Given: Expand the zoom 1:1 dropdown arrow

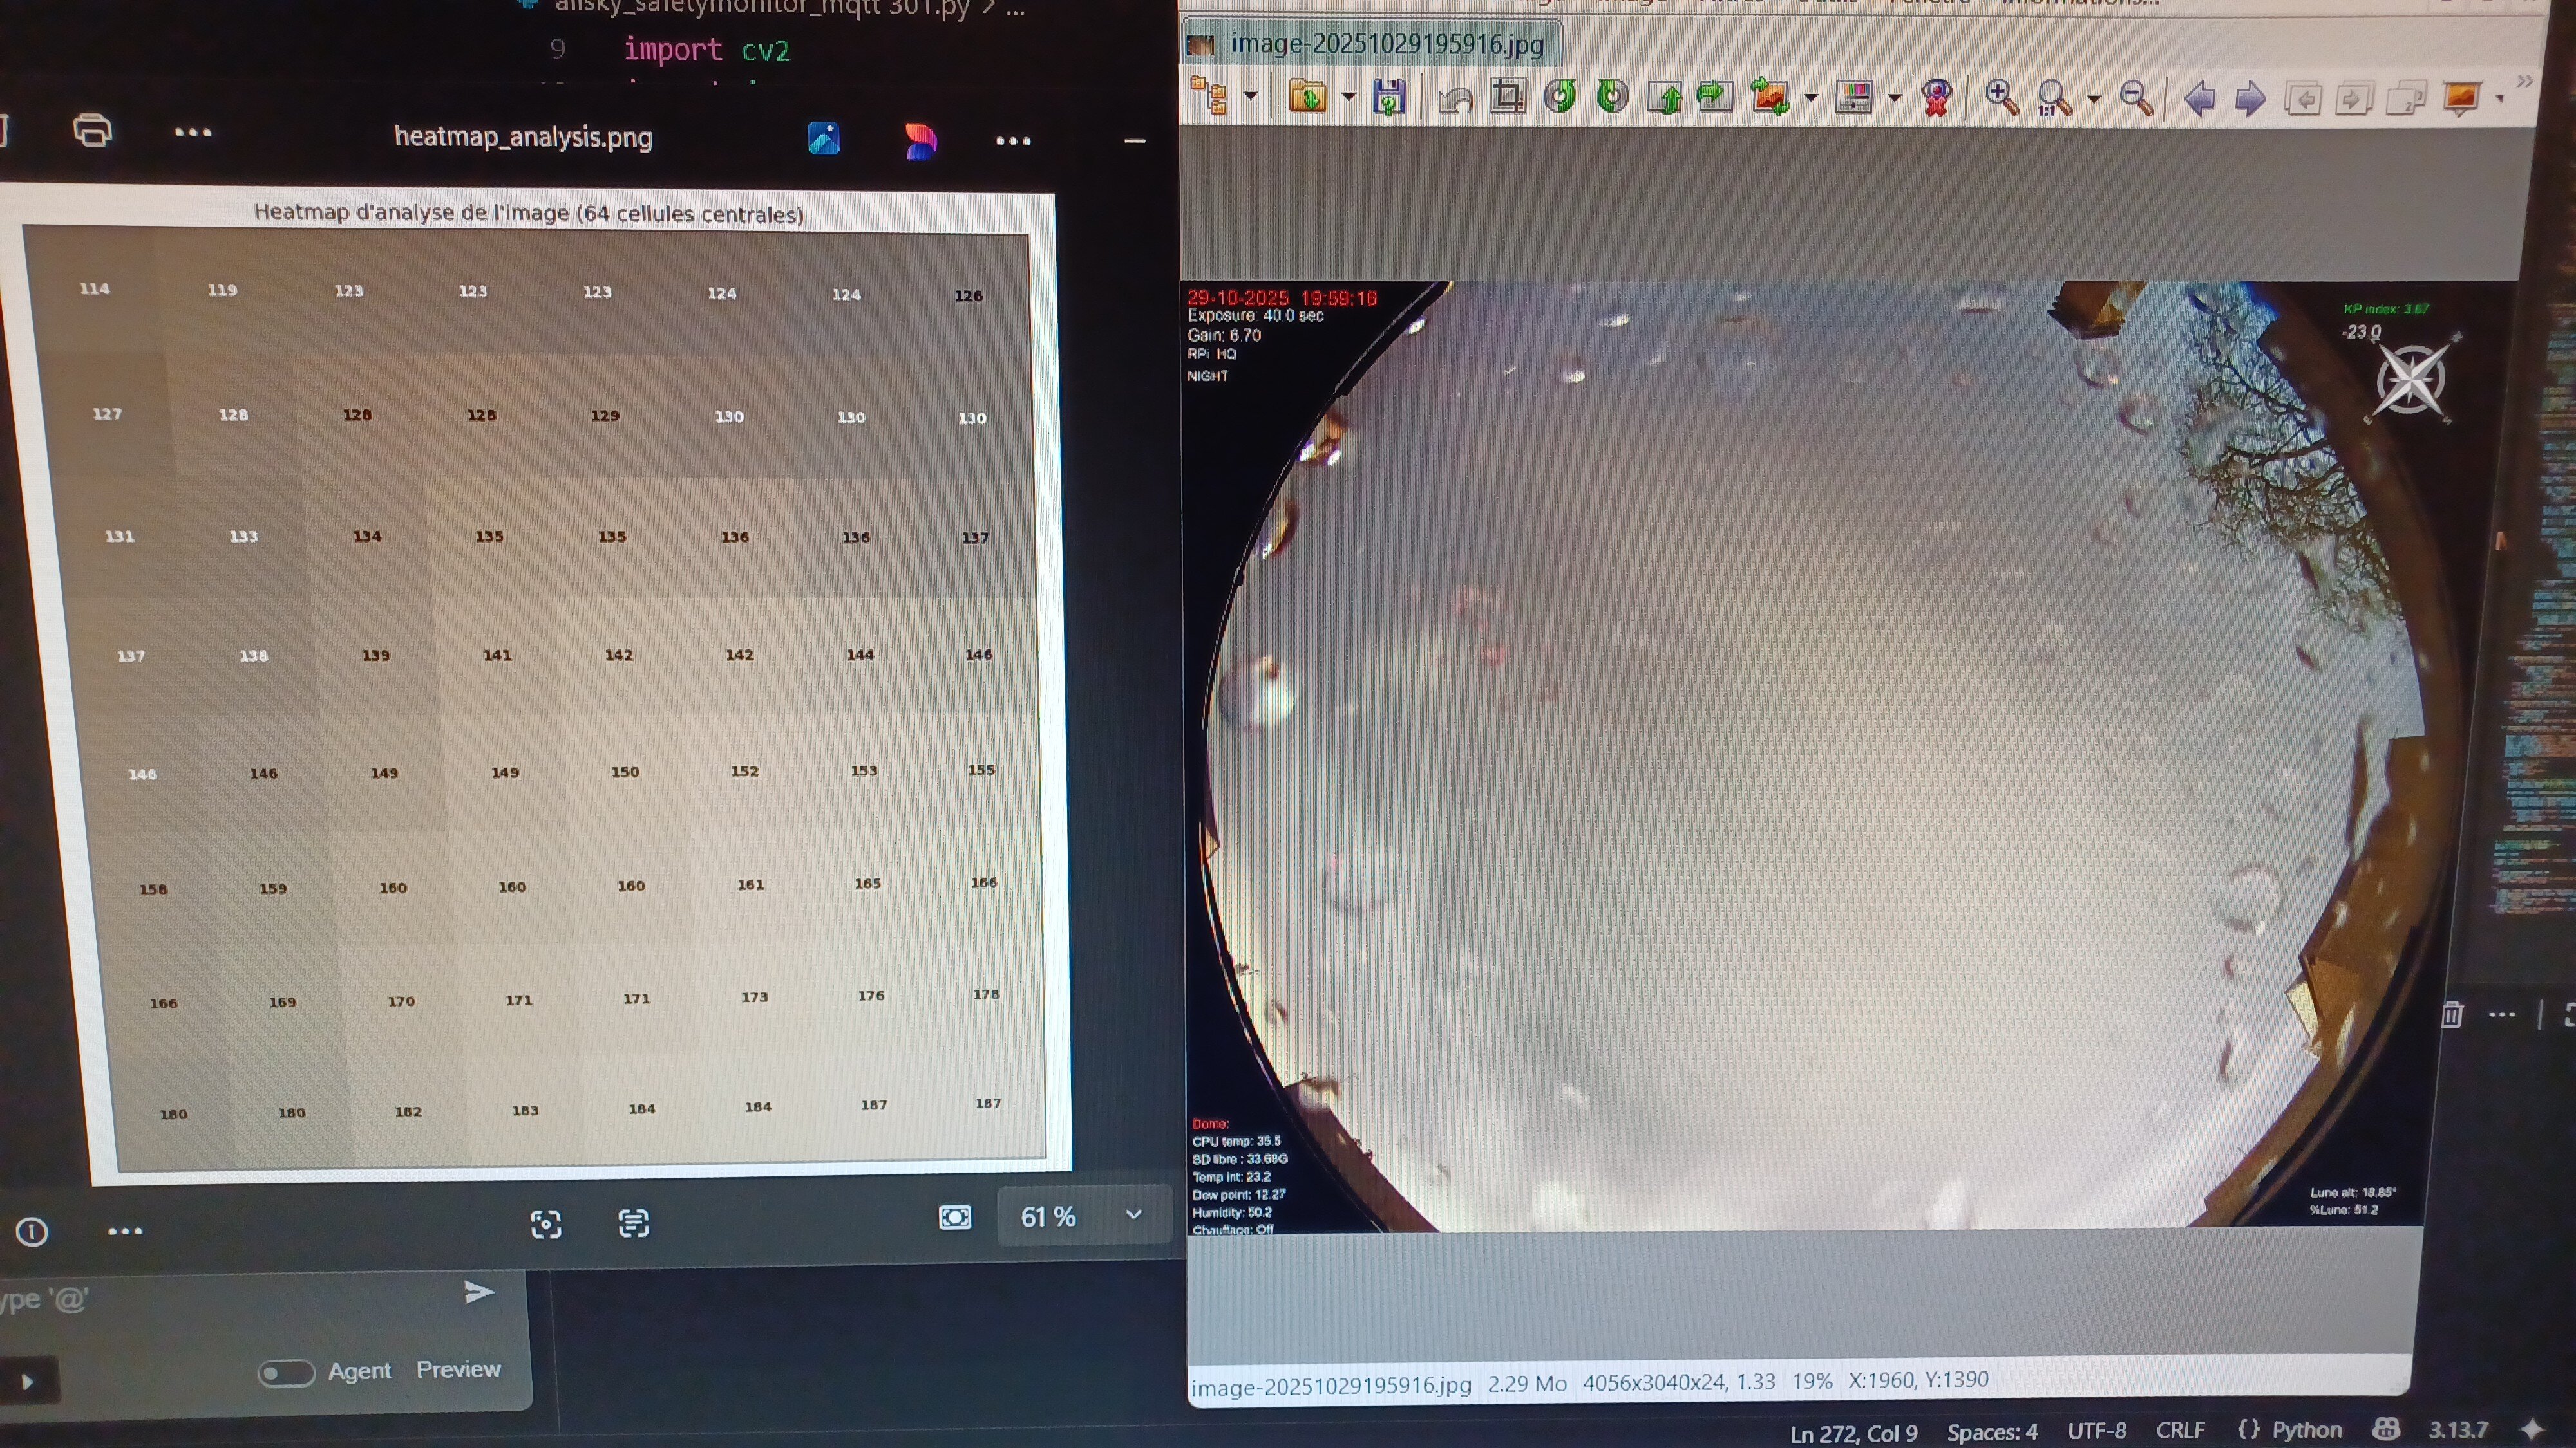Looking at the screenshot, I should (x=2094, y=99).
